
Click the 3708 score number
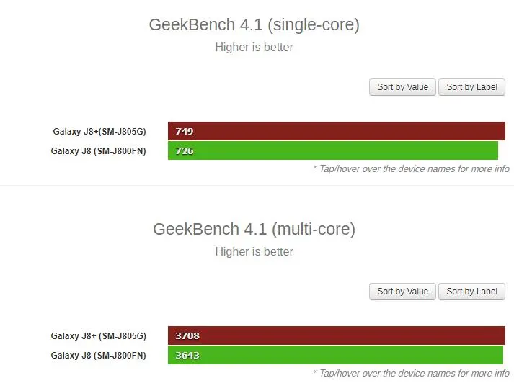pyautogui.click(x=187, y=335)
